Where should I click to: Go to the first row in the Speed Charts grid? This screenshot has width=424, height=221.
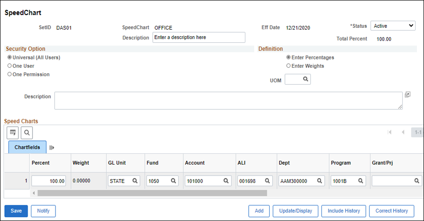390,132
